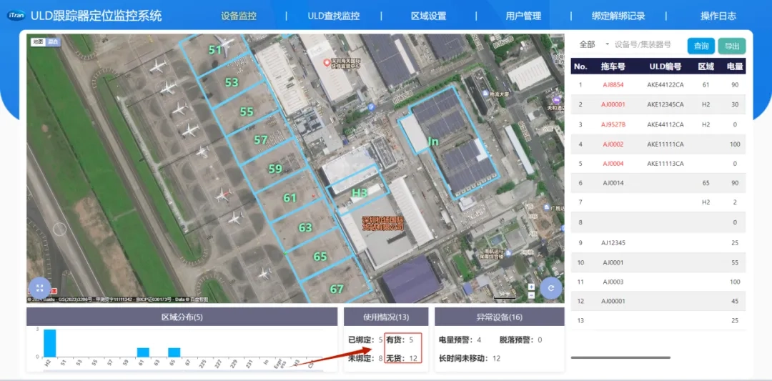Open the 全部 filter dropdown

click(x=592, y=44)
